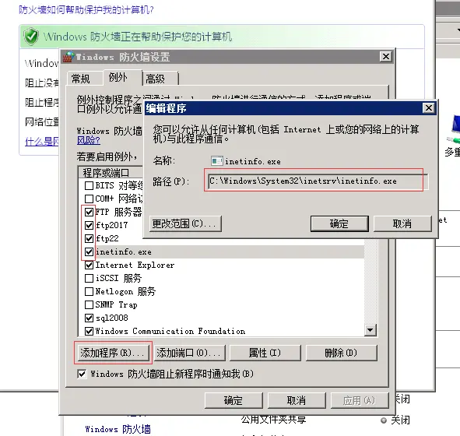460x436 pixels.
Task: Cancel the edit program dialog with 取消
Action: click(x=402, y=224)
